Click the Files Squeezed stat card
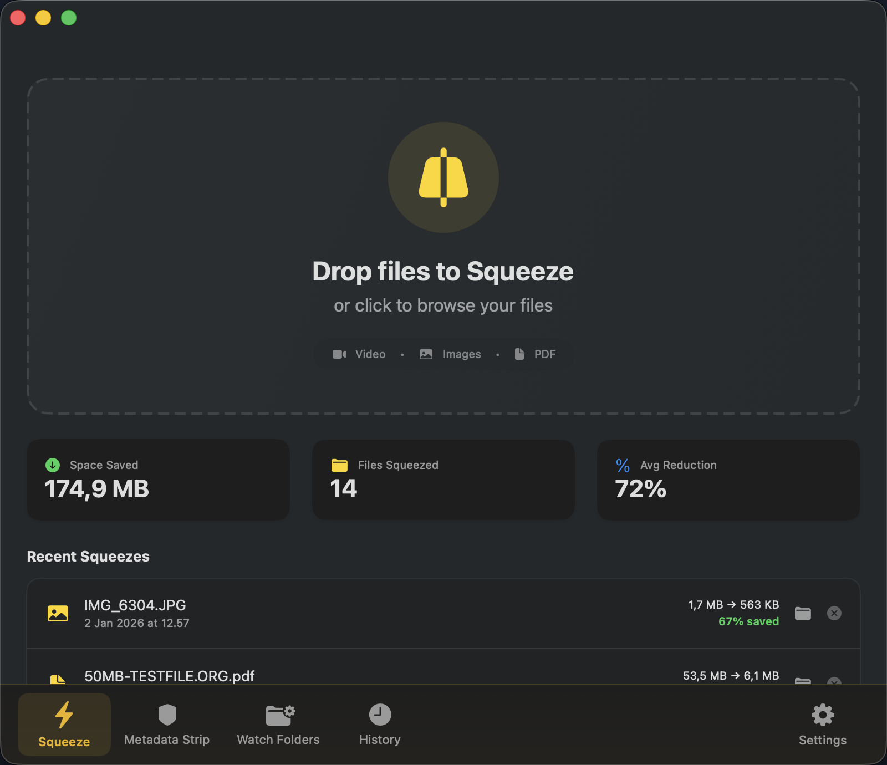Image resolution: width=887 pixels, height=765 pixels. [x=443, y=480]
